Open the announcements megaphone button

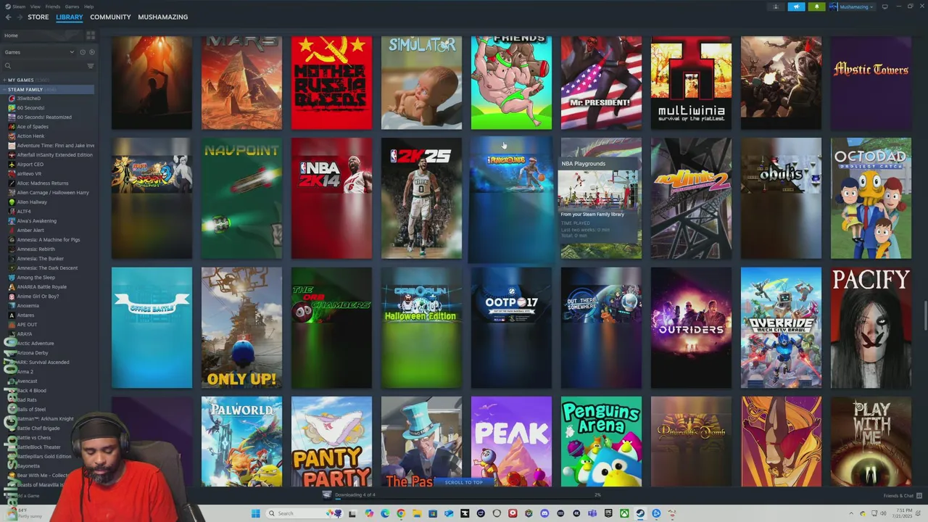(796, 7)
